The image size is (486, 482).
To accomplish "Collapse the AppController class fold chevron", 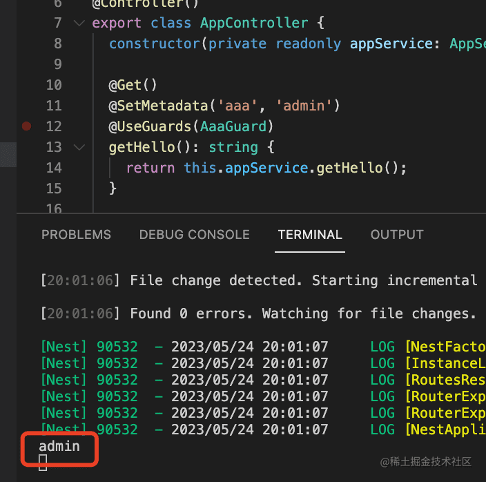I will 77,23.
